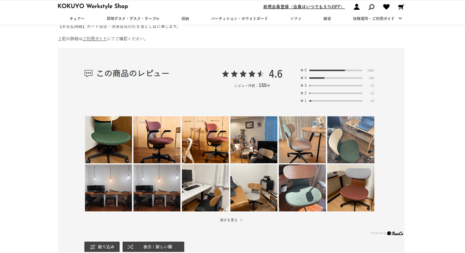Image resolution: width=465 pixels, height=253 pixels.
Task: Open 表示：新しい順 sort dropdown
Action: click(153, 247)
